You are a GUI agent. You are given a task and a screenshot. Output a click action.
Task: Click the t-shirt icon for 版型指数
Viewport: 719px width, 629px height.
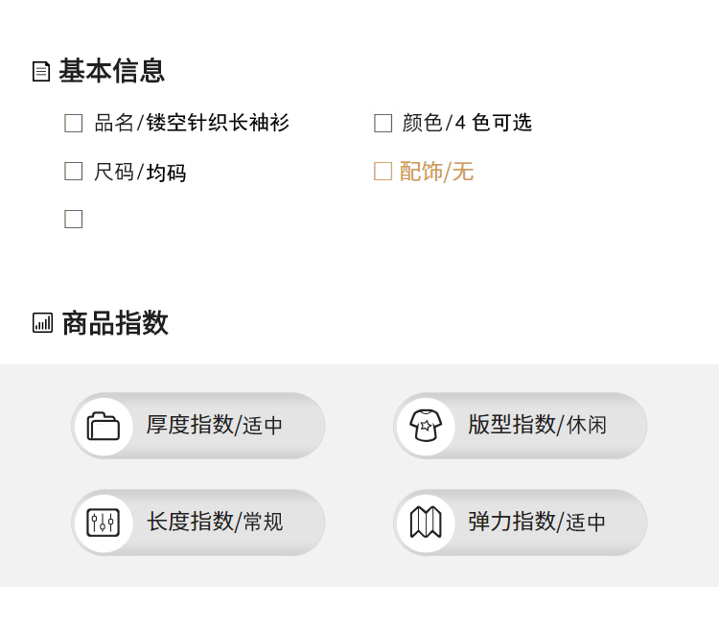426,426
